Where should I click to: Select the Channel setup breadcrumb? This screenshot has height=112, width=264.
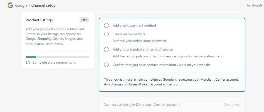click(x=43, y=6)
